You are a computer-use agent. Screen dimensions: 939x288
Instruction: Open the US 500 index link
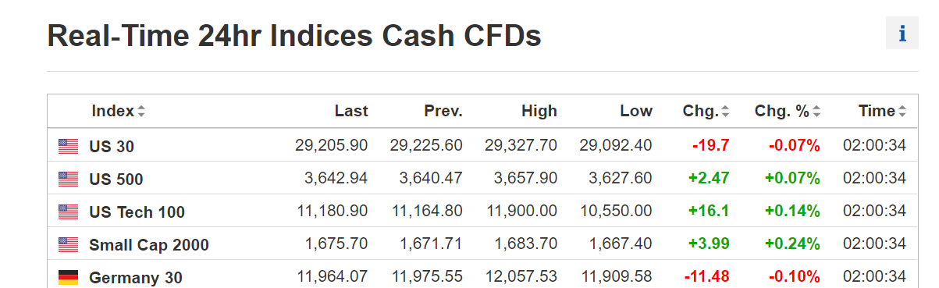(x=116, y=179)
